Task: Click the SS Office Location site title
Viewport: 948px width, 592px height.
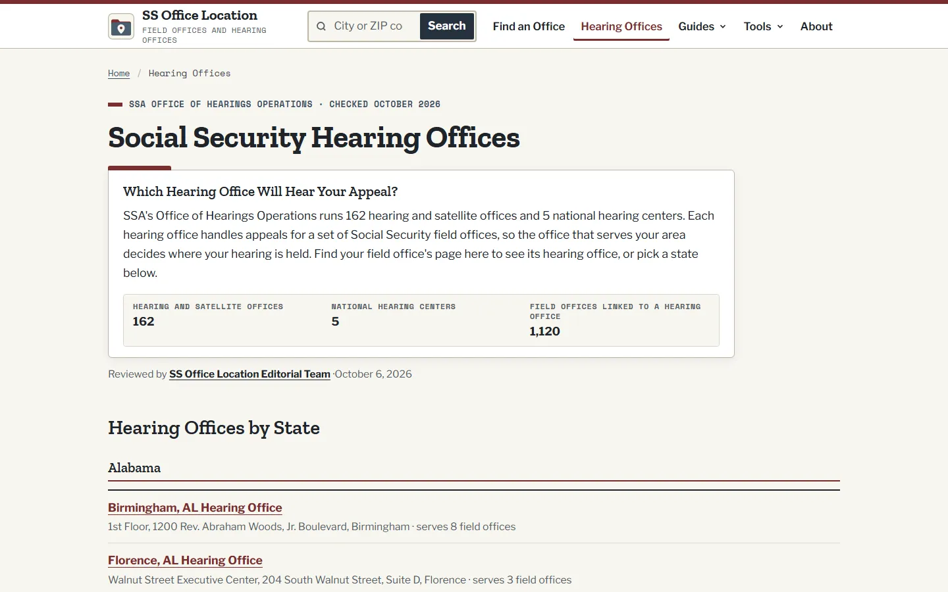Action: 199,15
